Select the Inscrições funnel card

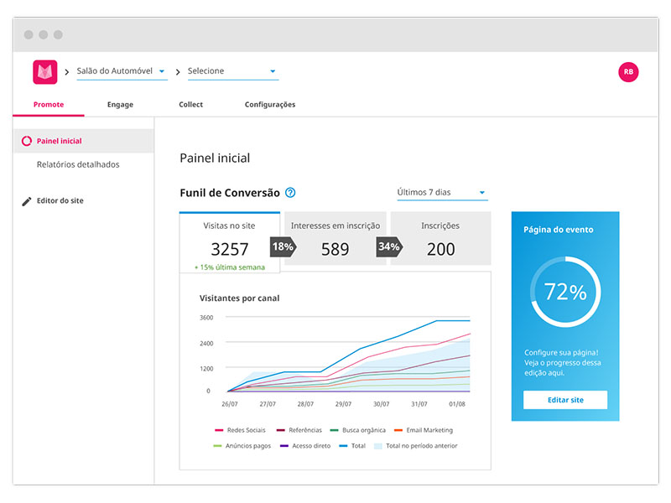[440, 239]
